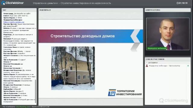Click chat message from Dgihandar '100дней'

[12, 89]
